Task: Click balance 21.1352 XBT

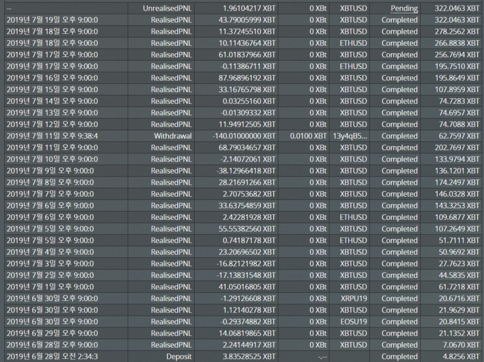Action: pyautogui.click(x=459, y=333)
